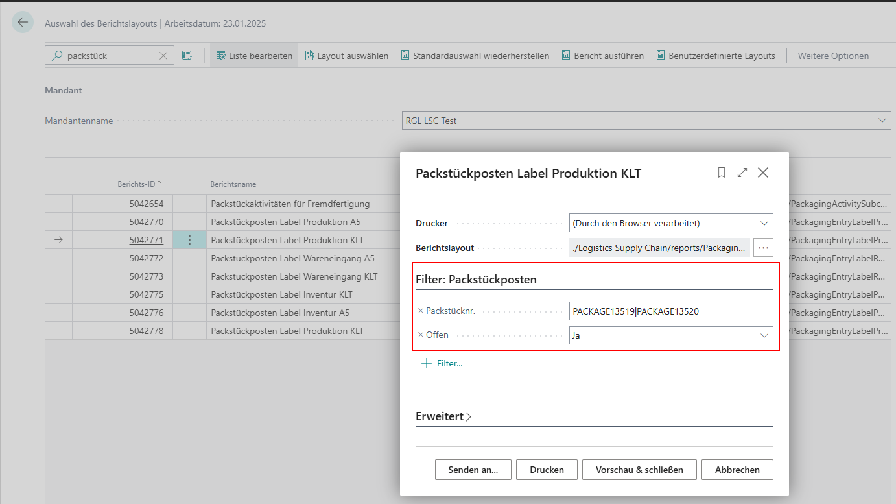Click the bookmark icon in dialog
The width and height of the screenshot is (896, 504).
(x=721, y=173)
